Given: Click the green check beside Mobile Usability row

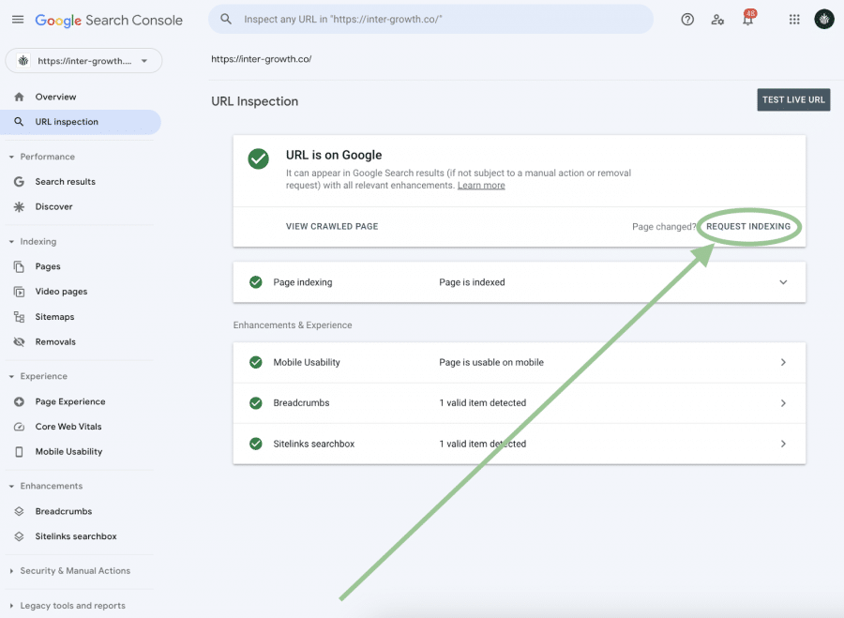Looking at the screenshot, I should pos(256,362).
